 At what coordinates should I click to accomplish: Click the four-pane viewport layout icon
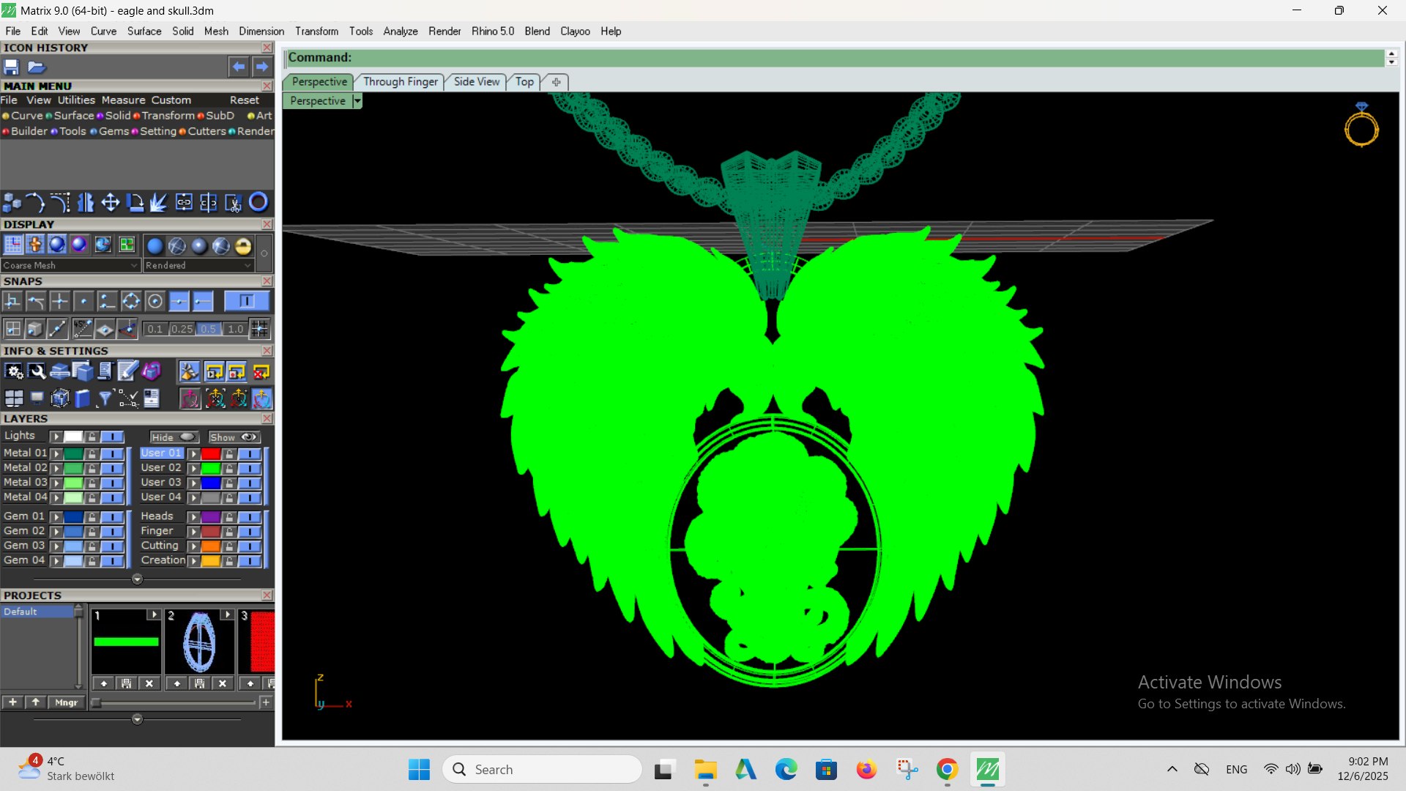coord(14,398)
